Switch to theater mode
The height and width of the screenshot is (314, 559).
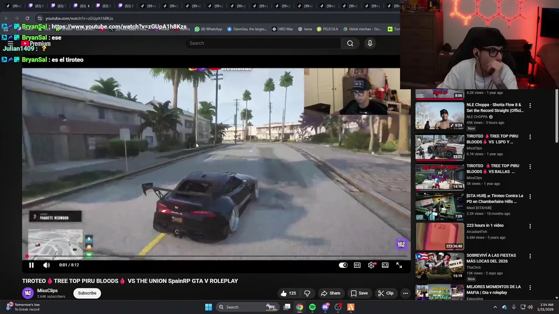pos(385,265)
